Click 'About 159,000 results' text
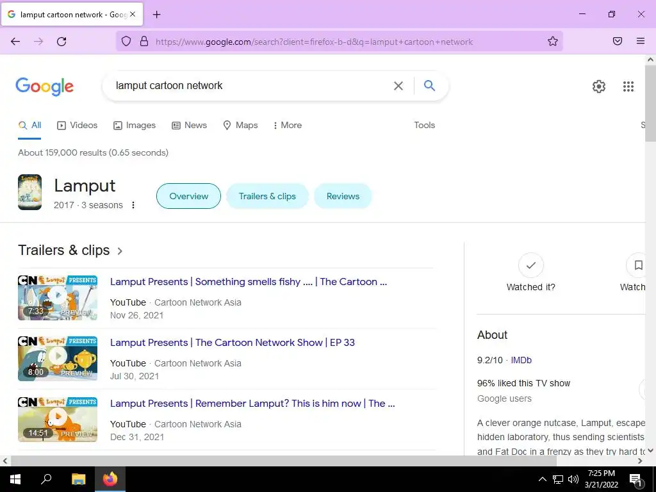This screenshot has height=492, width=656. (93, 152)
